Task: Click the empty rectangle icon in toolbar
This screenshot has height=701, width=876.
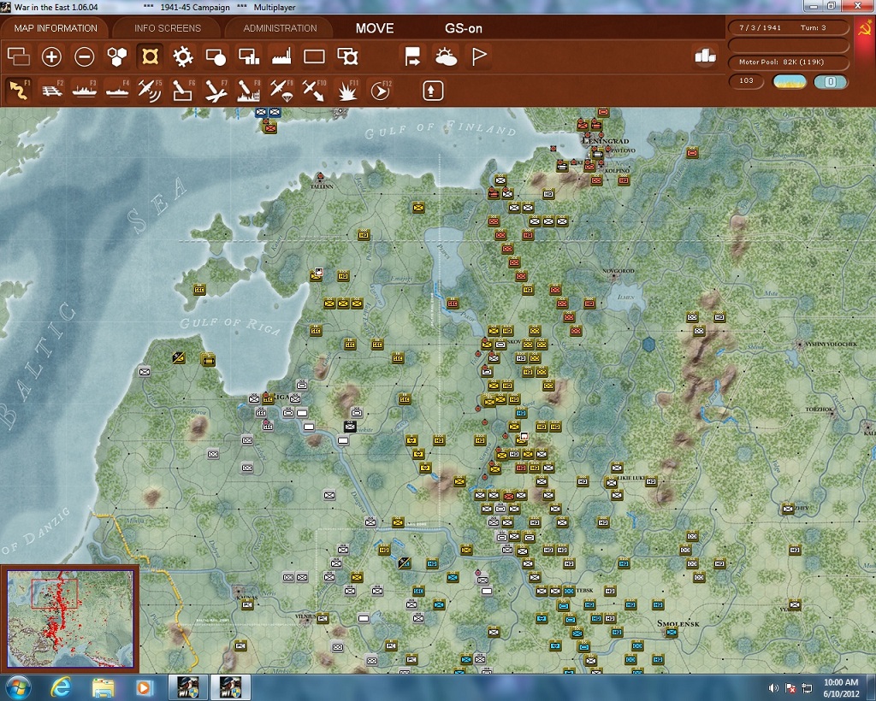Action: tap(314, 56)
